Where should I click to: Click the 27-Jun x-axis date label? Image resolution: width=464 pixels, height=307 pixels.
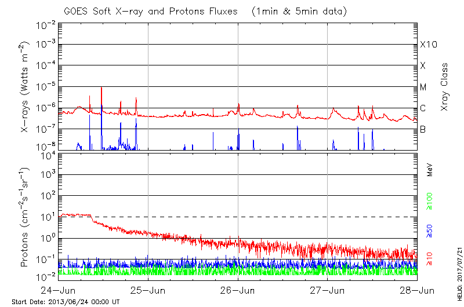[328, 290]
